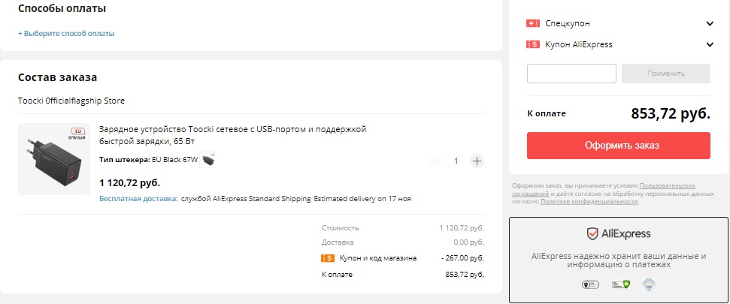
Task: Click the red Спецкупон coupon icon
Action: tap(534, 23)
